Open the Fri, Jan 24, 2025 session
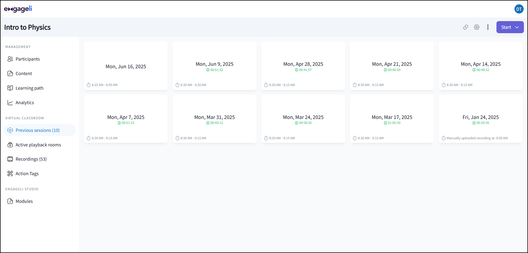 [481, 117]
